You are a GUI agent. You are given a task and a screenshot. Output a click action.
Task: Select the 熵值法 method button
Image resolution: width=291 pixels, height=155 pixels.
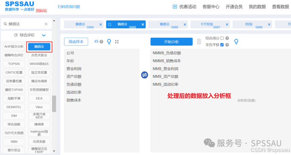pyautogui.click(x=39, y=47)
